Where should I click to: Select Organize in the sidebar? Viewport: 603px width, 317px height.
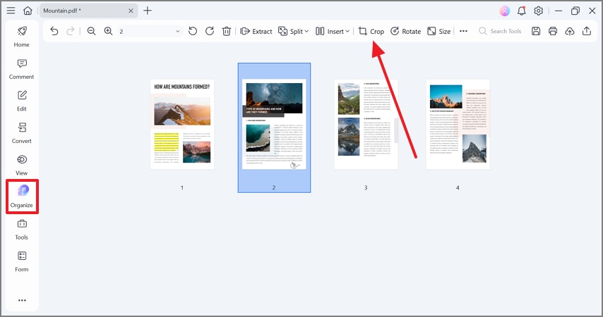(22, 197)
